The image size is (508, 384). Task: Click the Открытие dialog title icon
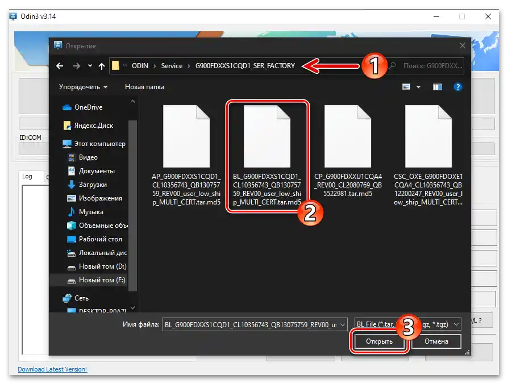pos(58,45)
